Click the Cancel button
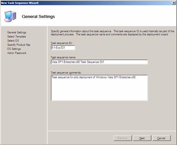Viewport: 177px width, 145px height. click(161, 138)
